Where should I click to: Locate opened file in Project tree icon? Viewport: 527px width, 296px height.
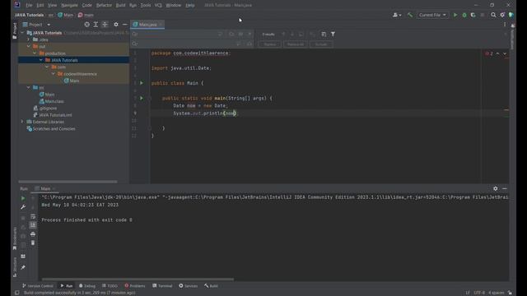pos(87,25)
